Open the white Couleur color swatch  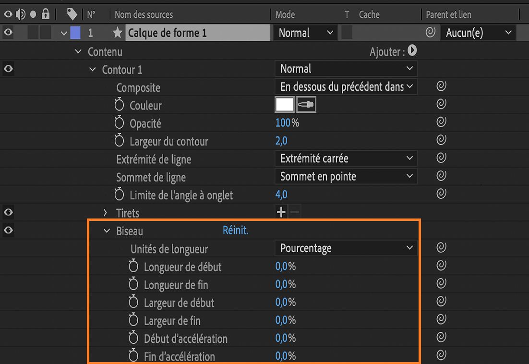pyautogui.click(x=284, y=105)
